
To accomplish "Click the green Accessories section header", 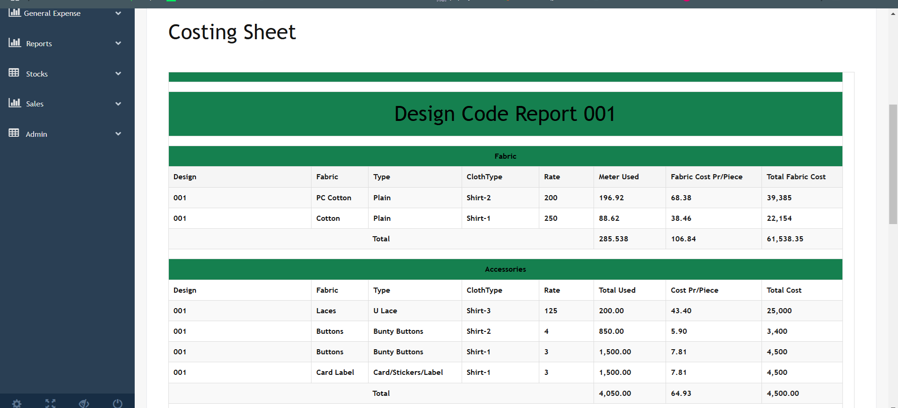I will (x=505, y=269).
